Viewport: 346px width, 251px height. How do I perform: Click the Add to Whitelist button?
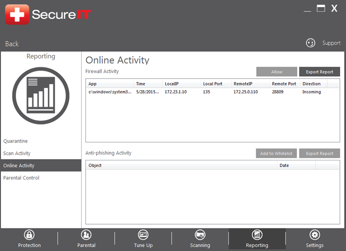click(x=276, y=153)
